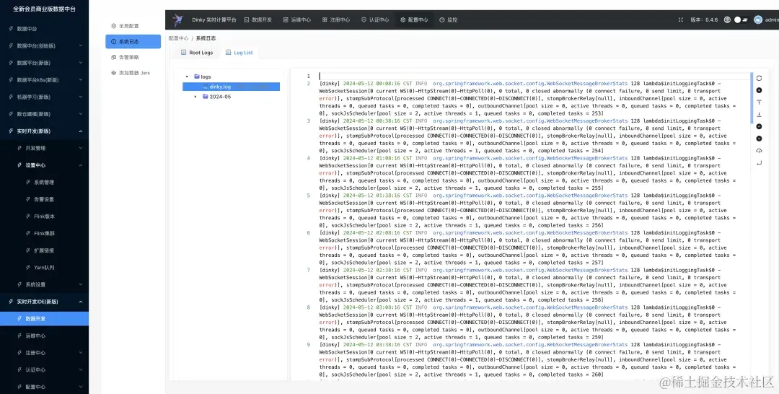Screen dimensions: 779x394
Task: Toggle the light/dark theme switch in header
Action: coord(741,20)
